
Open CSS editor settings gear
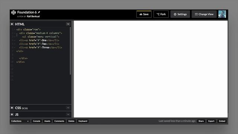(12, 108)
